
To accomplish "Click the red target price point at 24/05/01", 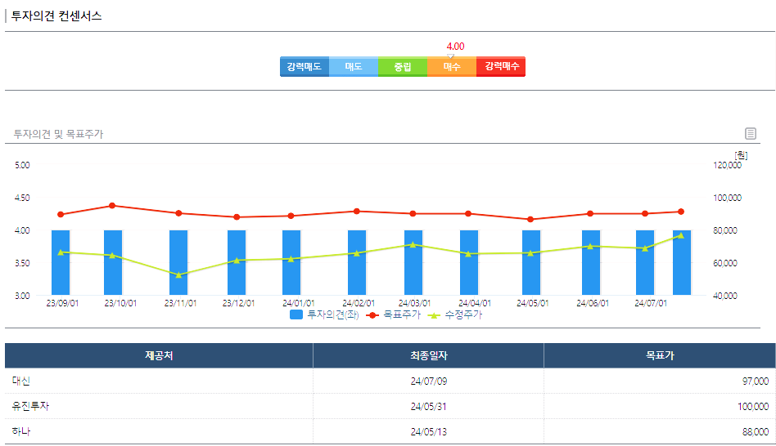I will tap(530, 219).
